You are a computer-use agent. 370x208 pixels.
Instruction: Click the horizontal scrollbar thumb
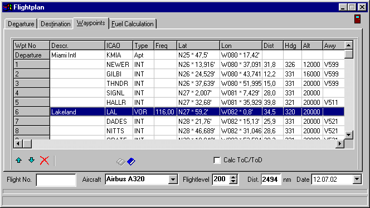pyautogui.click(x=27, y=143)
